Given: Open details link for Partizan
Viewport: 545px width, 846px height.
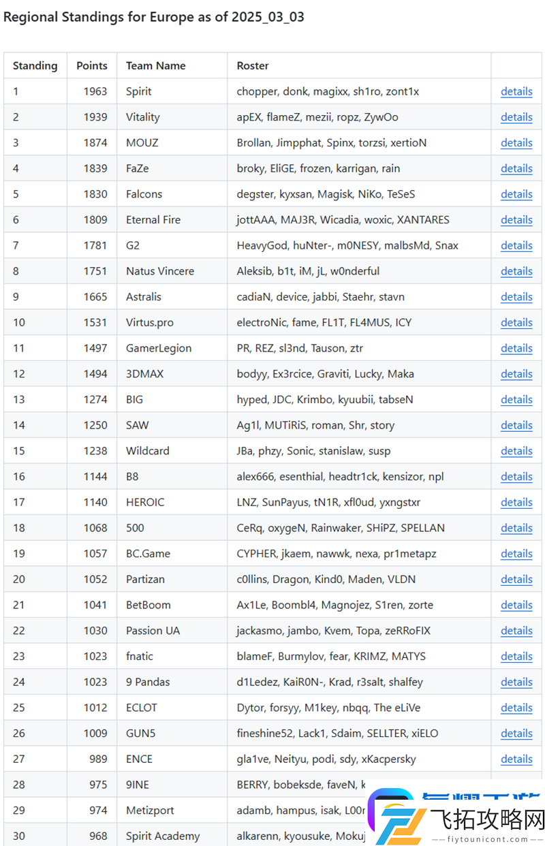Looking at the screenshot, I should [x=516, y=580].
